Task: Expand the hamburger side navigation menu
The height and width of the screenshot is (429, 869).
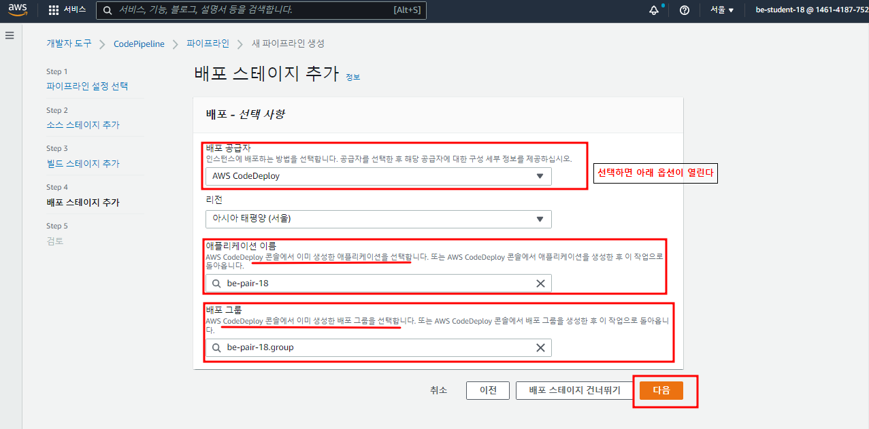Action: 10,35
